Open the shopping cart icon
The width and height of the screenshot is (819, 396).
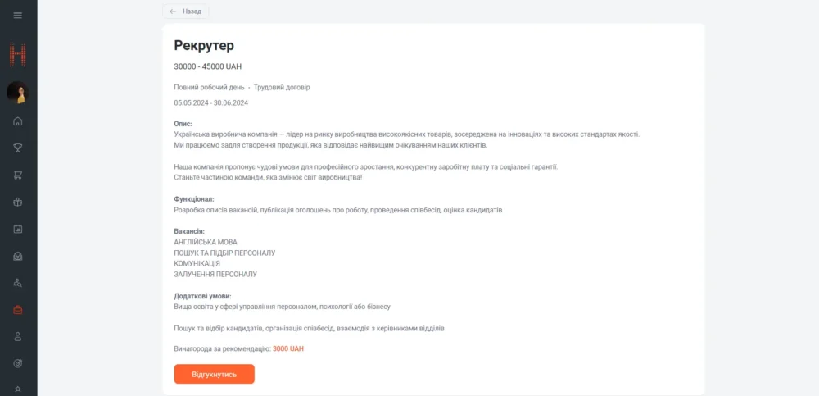point(18,175)
